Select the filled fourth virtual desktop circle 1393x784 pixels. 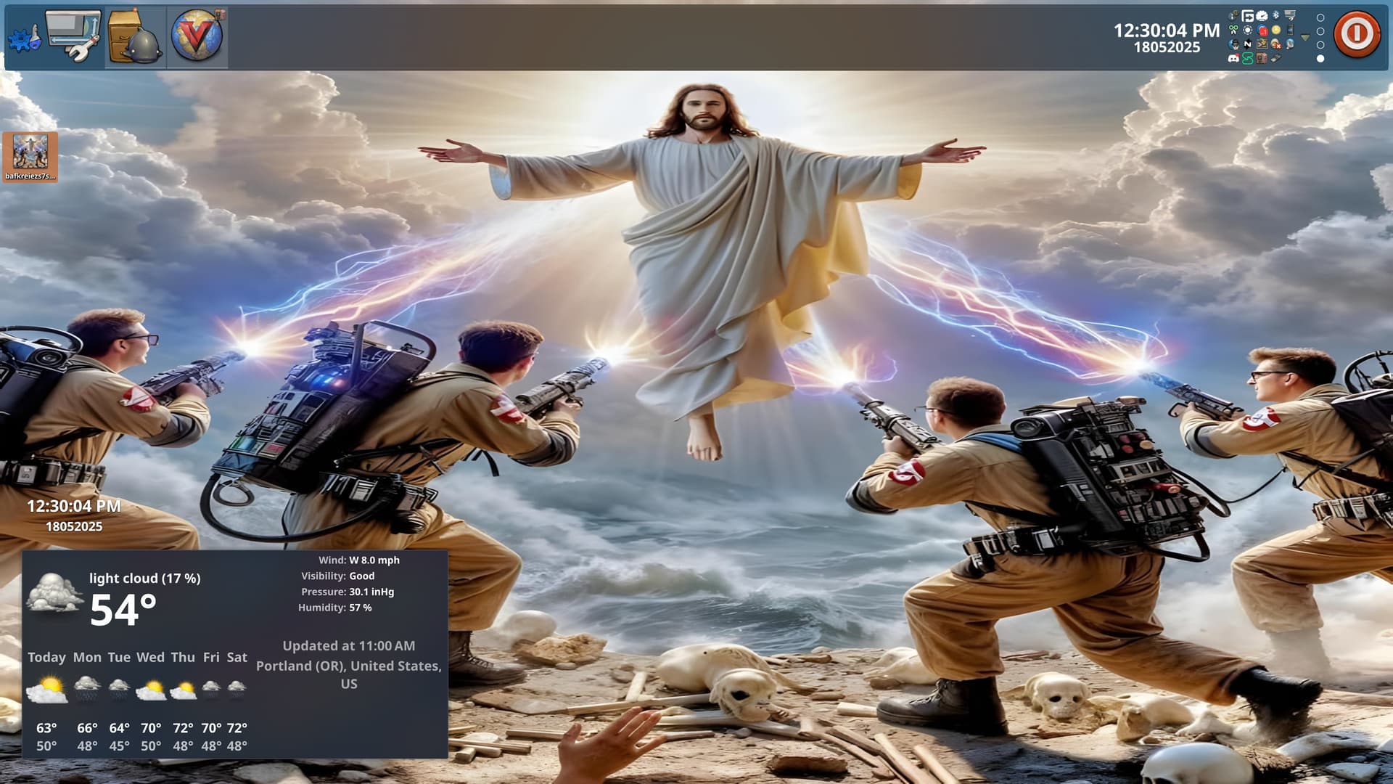[x=1320, y=59]
